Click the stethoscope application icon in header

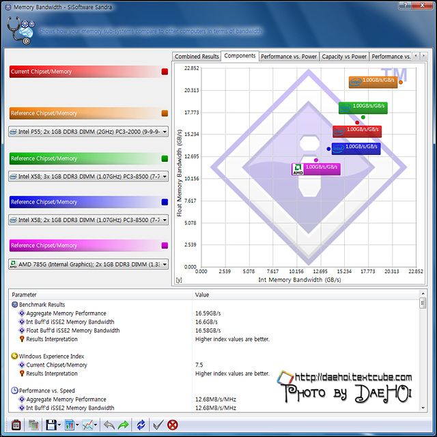point(20,31)
